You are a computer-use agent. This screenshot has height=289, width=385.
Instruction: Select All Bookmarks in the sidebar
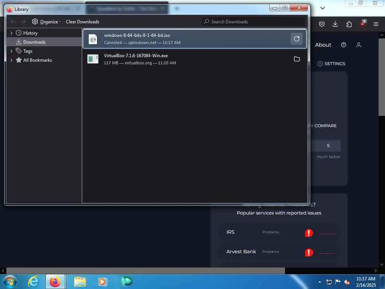click(37, 60)
